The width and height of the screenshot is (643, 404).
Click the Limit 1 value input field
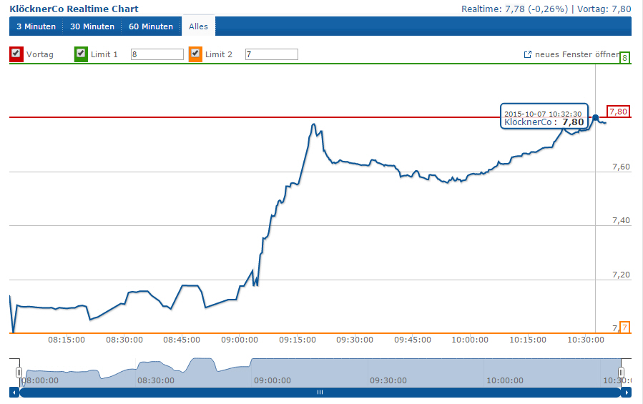click(x=157, y=54)
